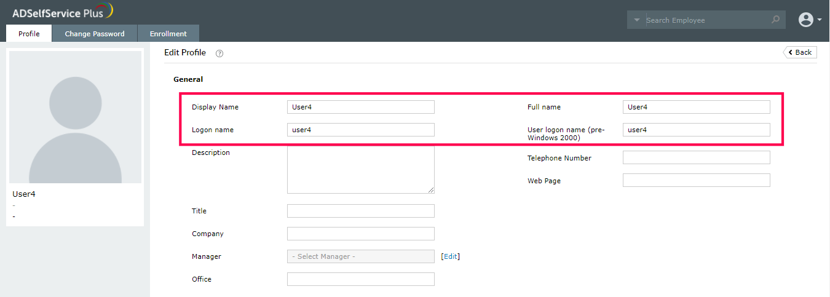Click the ADSelfService Plus logo
The height and width of the screenshot is (297, 830).
point(62,12)
